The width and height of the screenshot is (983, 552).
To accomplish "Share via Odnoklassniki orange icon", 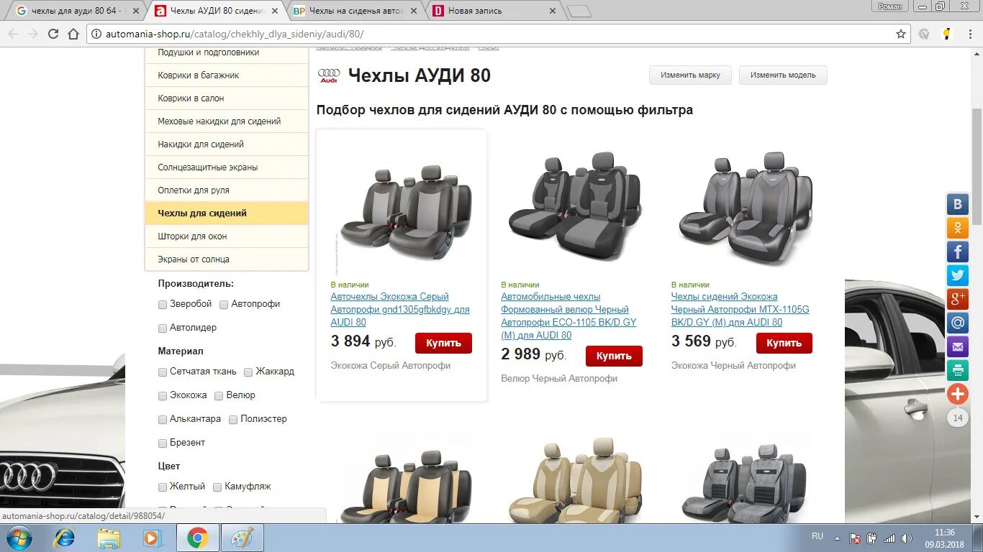I will pos(957,228).
